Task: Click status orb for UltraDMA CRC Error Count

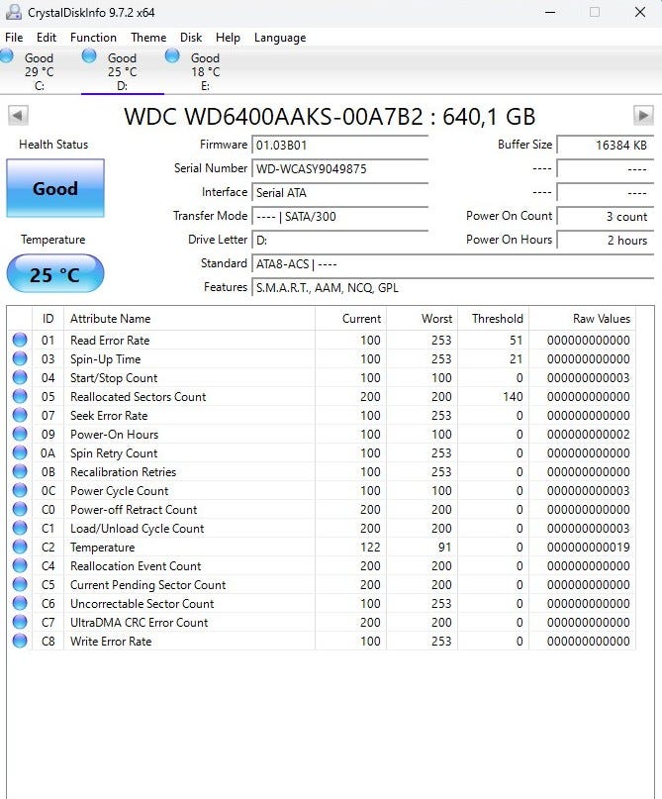Action: point(20,622)
